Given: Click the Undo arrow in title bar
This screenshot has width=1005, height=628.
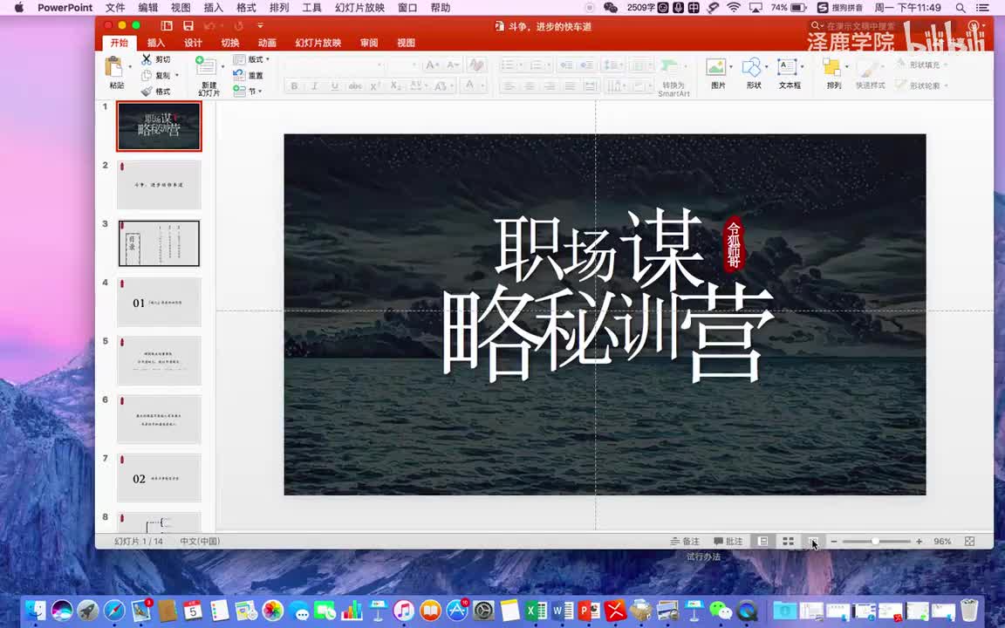Looking at the screenshot, I should 209,26.
